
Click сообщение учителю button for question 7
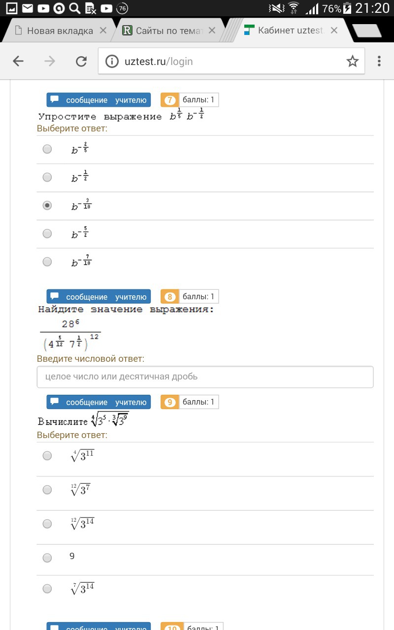(x=98, y=100)
